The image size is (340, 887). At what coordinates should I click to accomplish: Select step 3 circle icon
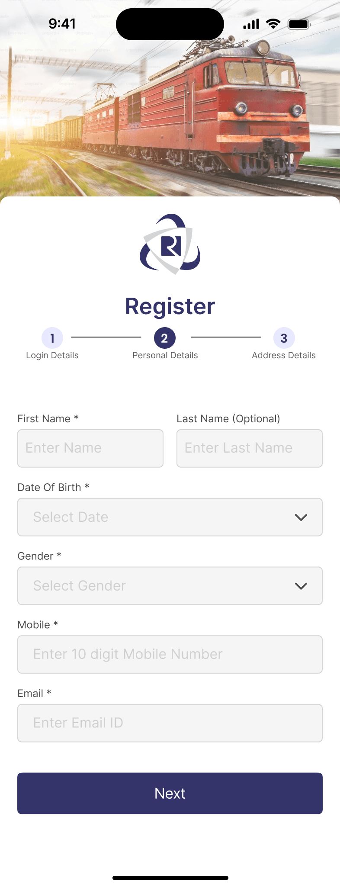(284, 338)
